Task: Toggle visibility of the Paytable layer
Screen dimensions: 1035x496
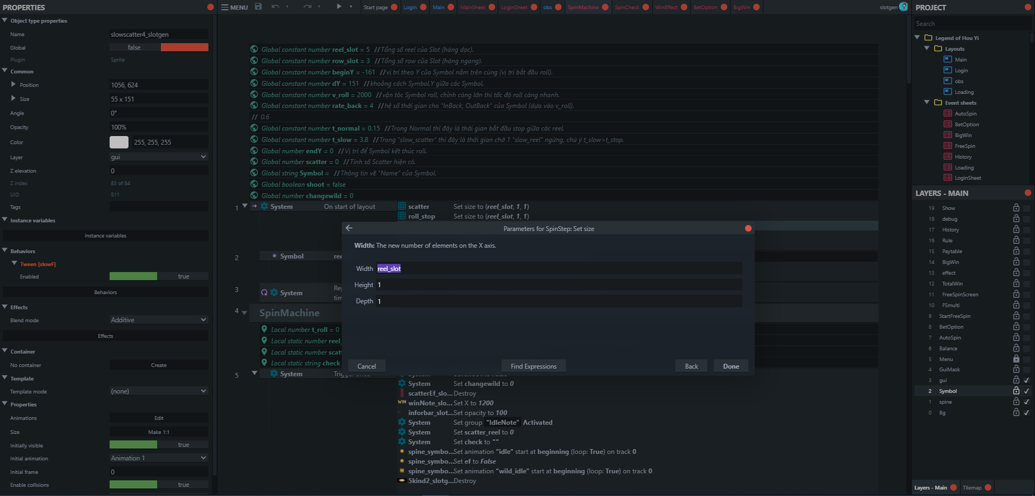Action: coord(1026,251)
